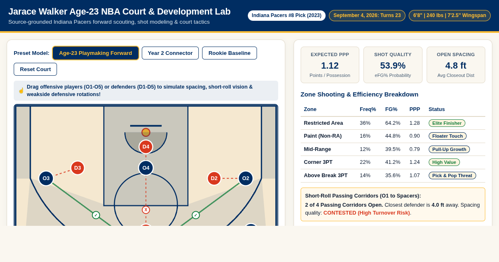The width and height of the screenshot is (499, 262).
Task: Click the Jarace Walker Lab page title
Action: pyautogui.click(x=119, y=12)
